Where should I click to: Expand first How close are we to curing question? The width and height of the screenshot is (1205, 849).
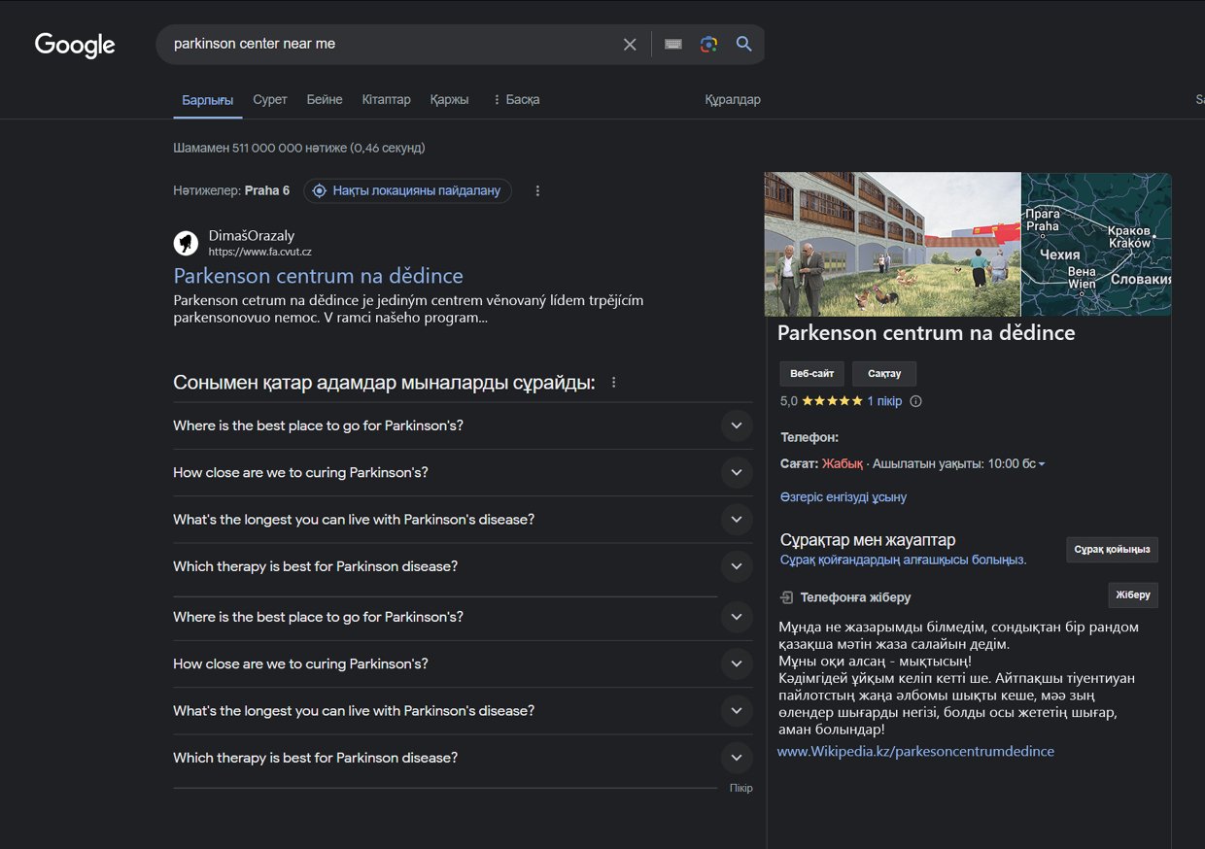pos(463,472)
